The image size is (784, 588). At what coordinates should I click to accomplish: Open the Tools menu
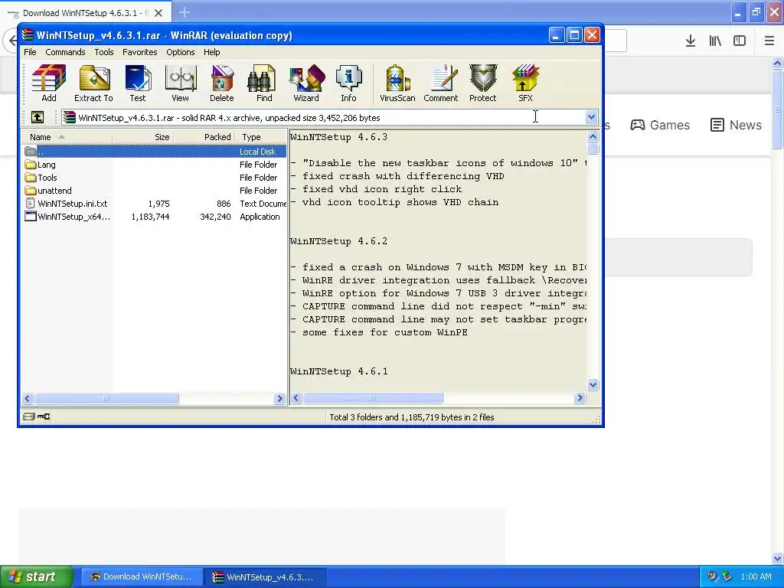point(104,52)
